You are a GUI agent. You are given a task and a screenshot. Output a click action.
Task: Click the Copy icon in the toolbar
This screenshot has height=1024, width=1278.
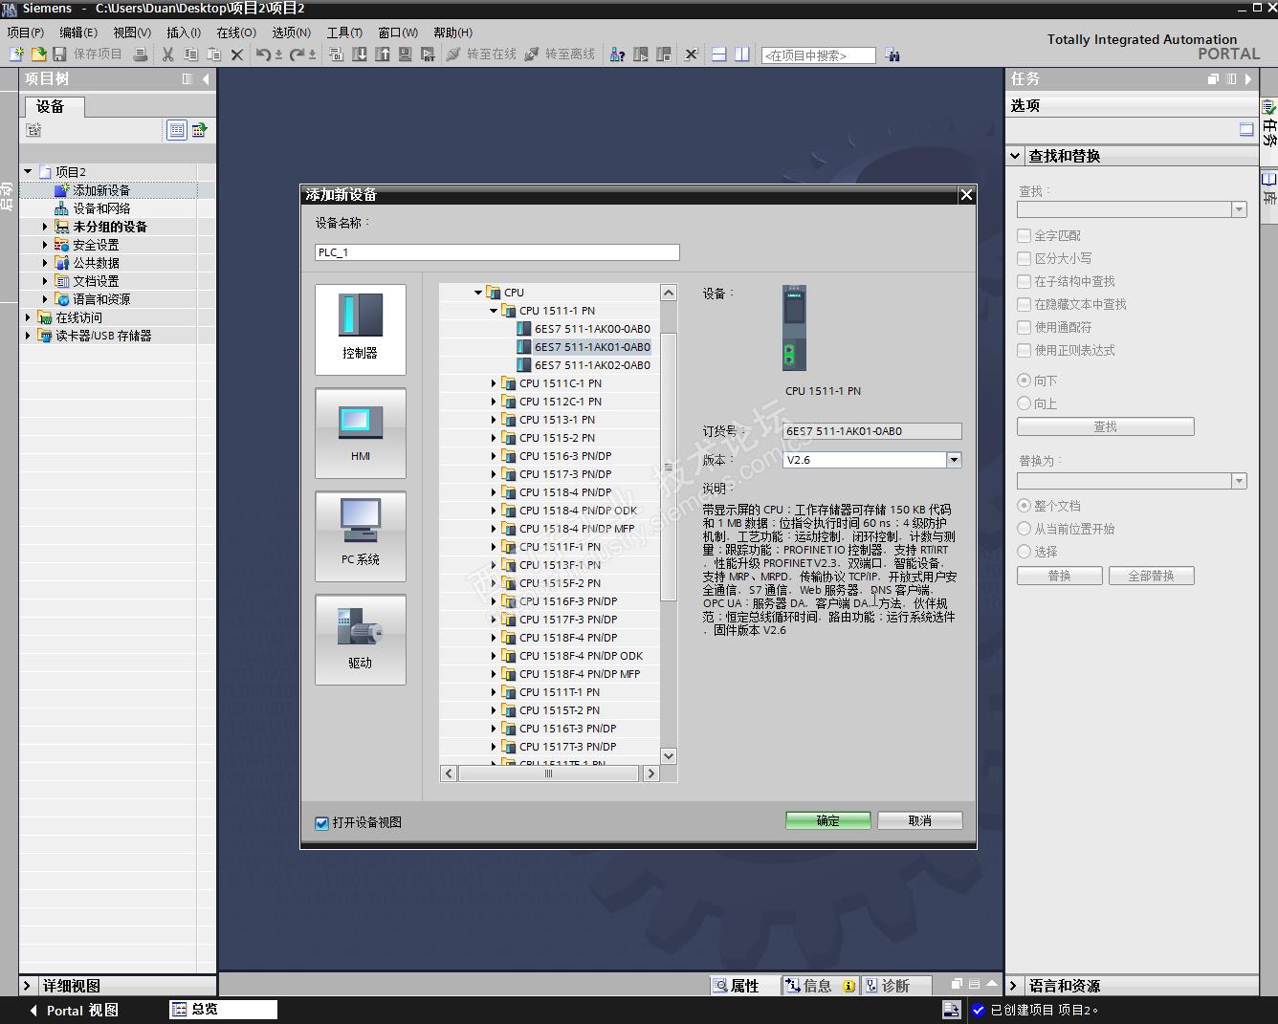tap(191, 54)
